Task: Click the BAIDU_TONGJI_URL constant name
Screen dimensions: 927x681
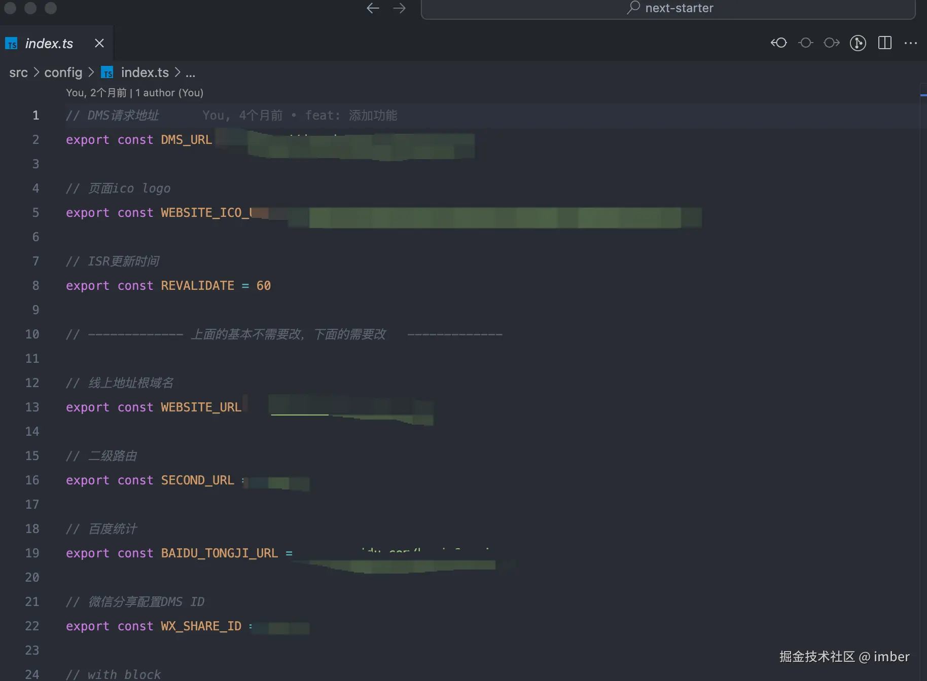Action: [x=219, y=553]
